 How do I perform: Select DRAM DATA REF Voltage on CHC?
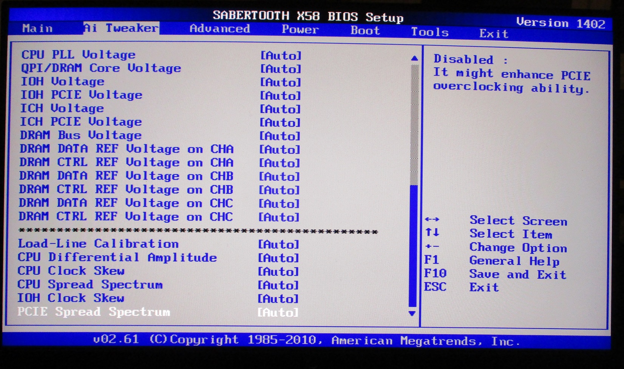(126, 203)
